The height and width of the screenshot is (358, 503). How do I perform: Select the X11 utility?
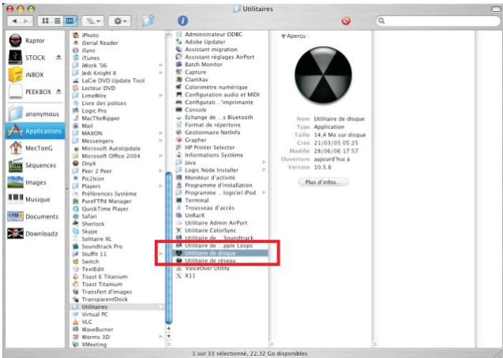click(x=221, y=276)
